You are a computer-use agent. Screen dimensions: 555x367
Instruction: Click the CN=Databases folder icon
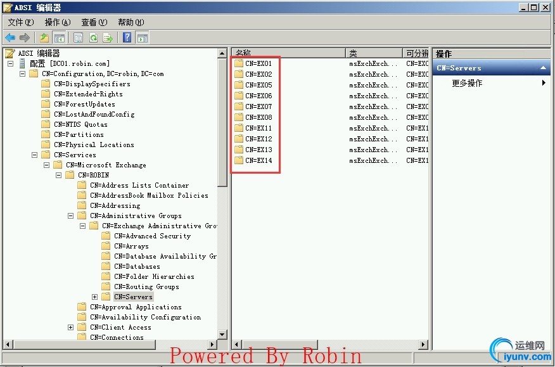tap(106, 266)
